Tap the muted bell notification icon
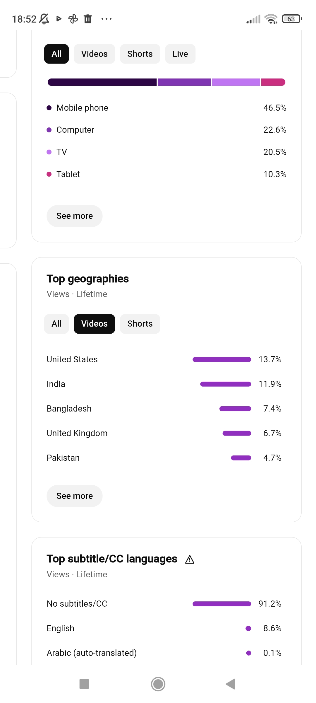Screen dimensions: 316x703 point(44,19)
